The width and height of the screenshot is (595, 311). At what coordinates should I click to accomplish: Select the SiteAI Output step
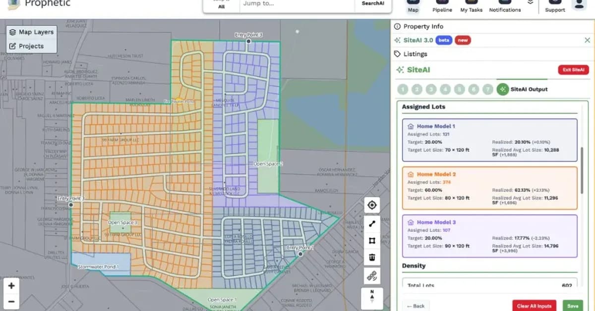[522, 89]
